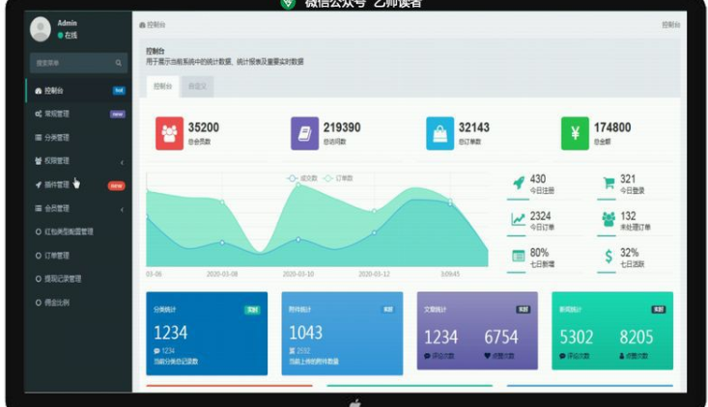This screenshot has width=708, height=407.
Task: Click the 2020-03-12 date label on chart
Action: tap(374, 274)
